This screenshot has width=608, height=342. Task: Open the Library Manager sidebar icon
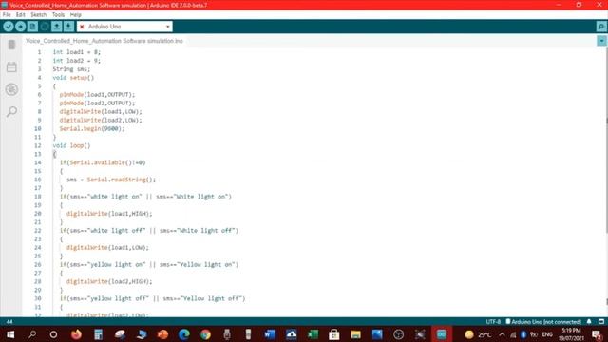pos(11,89)
